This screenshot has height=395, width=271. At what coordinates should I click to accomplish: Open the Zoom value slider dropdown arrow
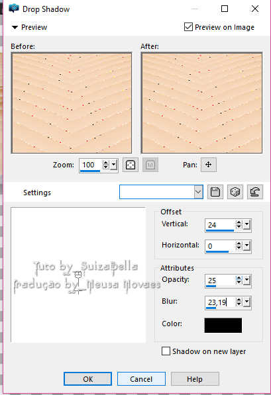click(x=114, y=165)
